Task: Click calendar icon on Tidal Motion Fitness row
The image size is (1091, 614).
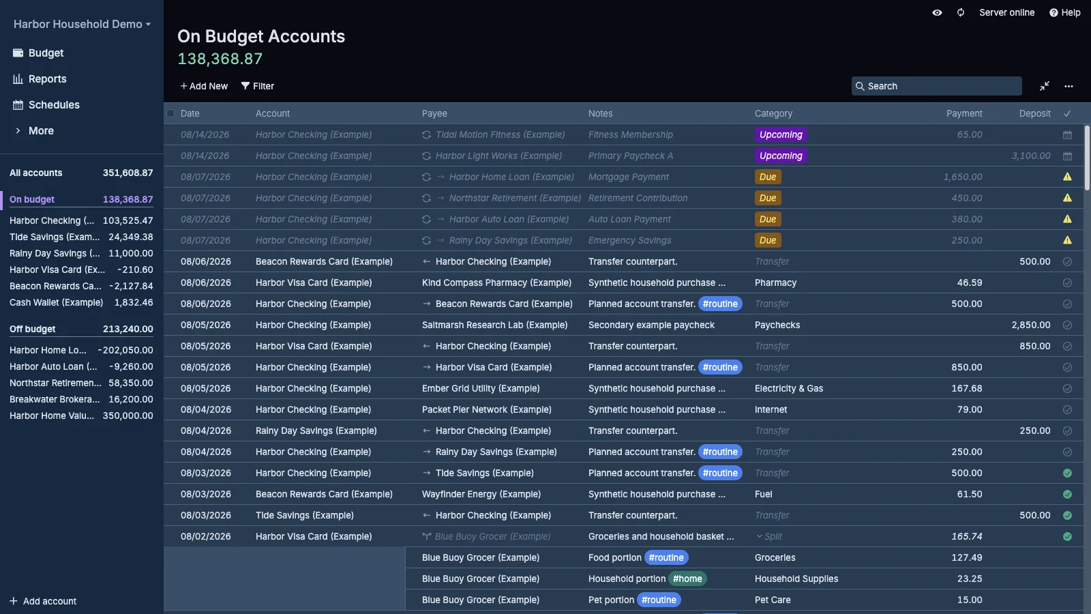Action: point(1067,135)
